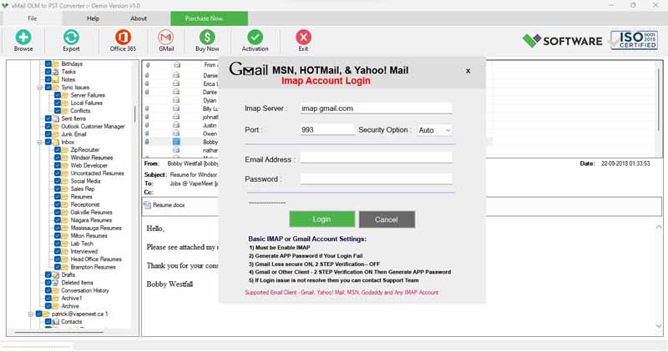
Task: Click envelope icon in Dylan message row
Action: coord(176,100)
